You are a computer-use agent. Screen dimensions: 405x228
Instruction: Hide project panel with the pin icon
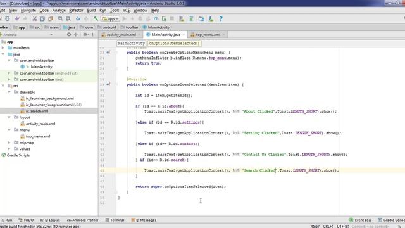pyautogui.click(x=94, y=34)
